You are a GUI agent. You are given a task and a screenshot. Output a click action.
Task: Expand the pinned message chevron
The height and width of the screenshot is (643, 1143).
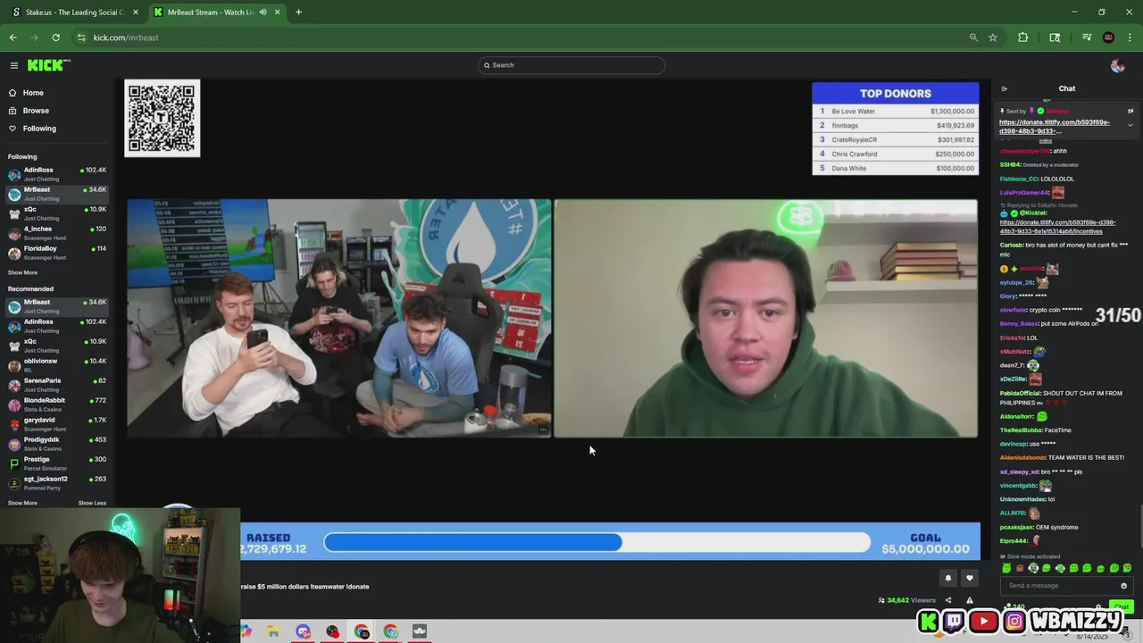click(1130, 125)
